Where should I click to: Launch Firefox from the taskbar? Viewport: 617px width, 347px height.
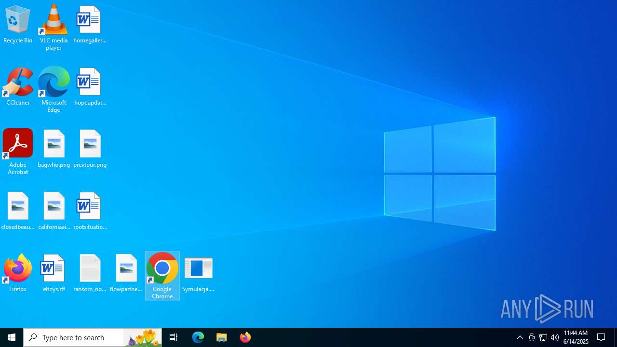[x=245, y=337]
